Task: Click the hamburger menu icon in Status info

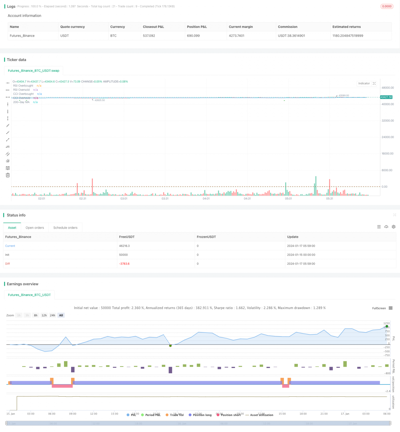Action: [379, 227]
